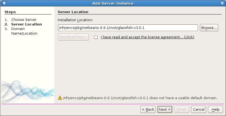Click the 'Server Location' panel heading
Screen dimensions: 226x116
point(73,12)
